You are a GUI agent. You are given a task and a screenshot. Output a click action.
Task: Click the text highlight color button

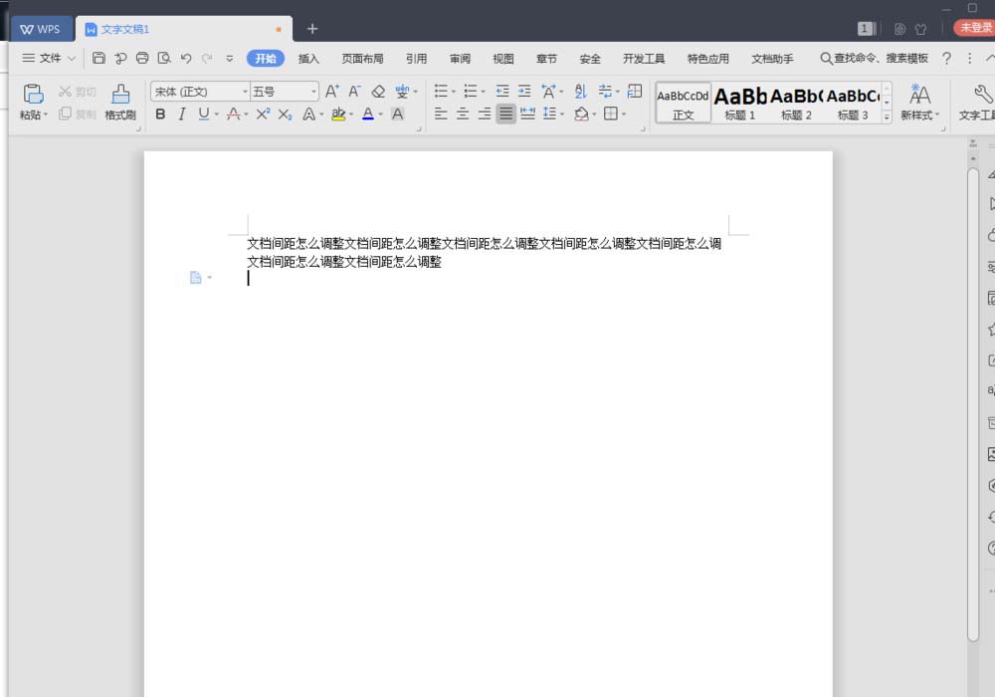pos(338,115)
